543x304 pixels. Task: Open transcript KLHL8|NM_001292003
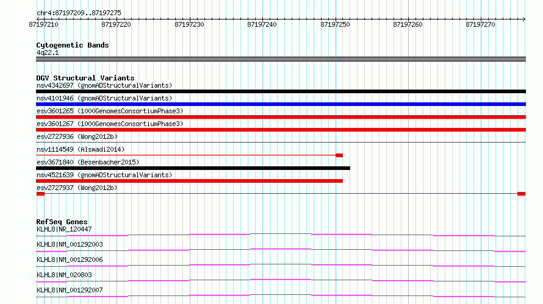70,244
